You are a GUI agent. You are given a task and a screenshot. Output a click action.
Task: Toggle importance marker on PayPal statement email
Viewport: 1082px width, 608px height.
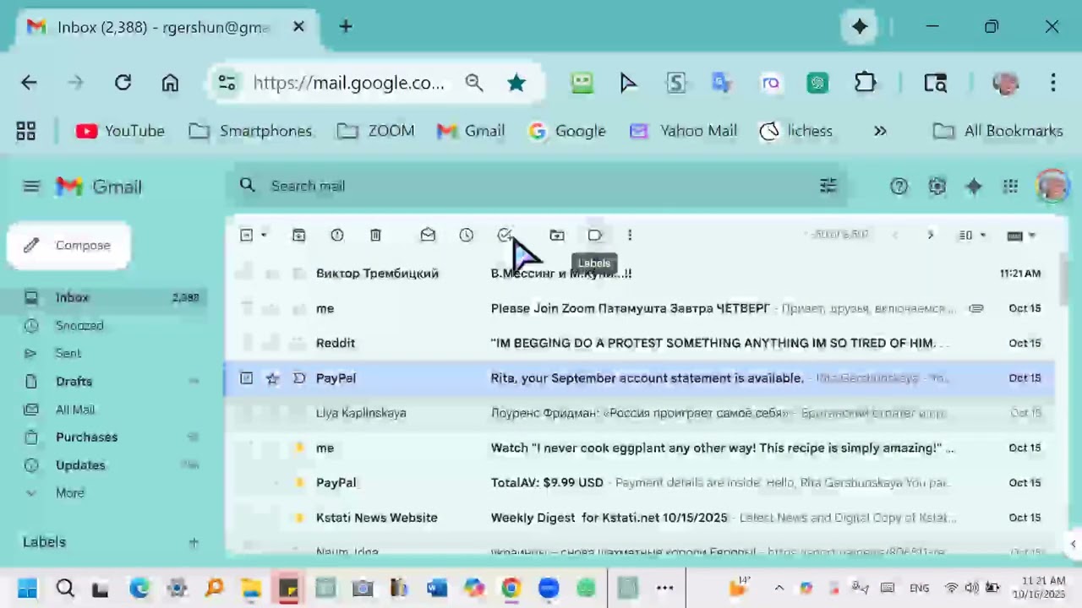point(298,378)
